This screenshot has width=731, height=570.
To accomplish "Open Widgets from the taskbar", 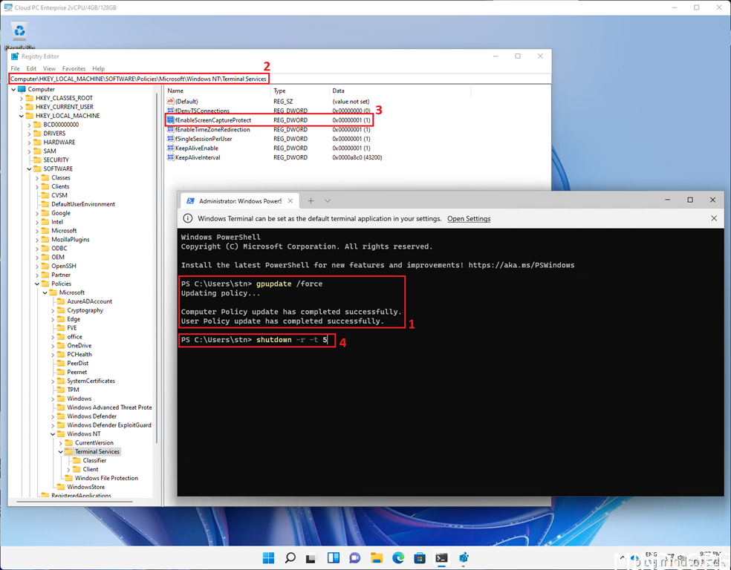I will (x=334, y=558).
